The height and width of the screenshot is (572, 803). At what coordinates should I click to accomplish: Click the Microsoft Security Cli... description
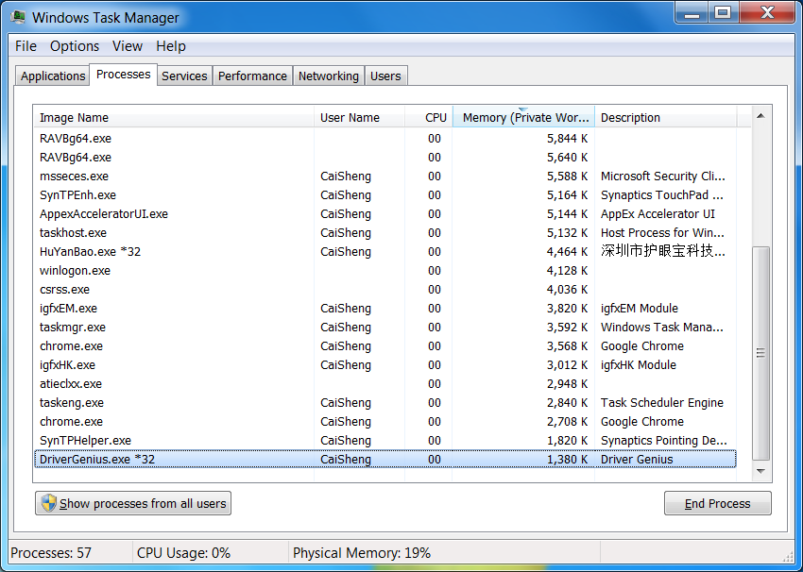tap(662, 176)
